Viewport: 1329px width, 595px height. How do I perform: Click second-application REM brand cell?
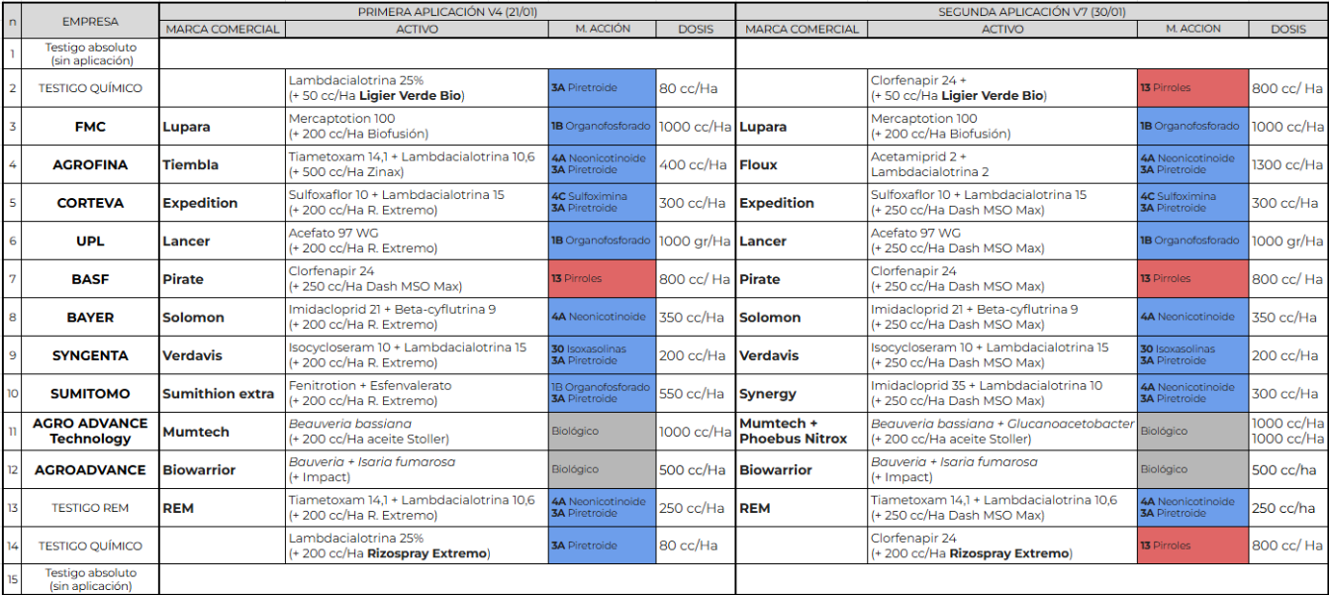(802, 508)
